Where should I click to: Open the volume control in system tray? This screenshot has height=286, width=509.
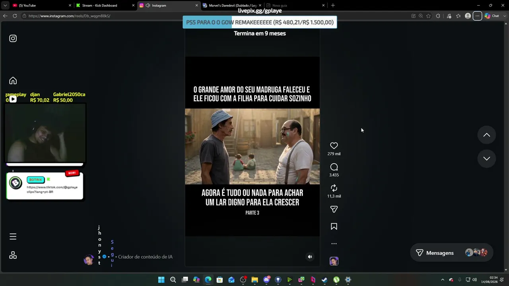pyautogui.click(x=474, y=280)
